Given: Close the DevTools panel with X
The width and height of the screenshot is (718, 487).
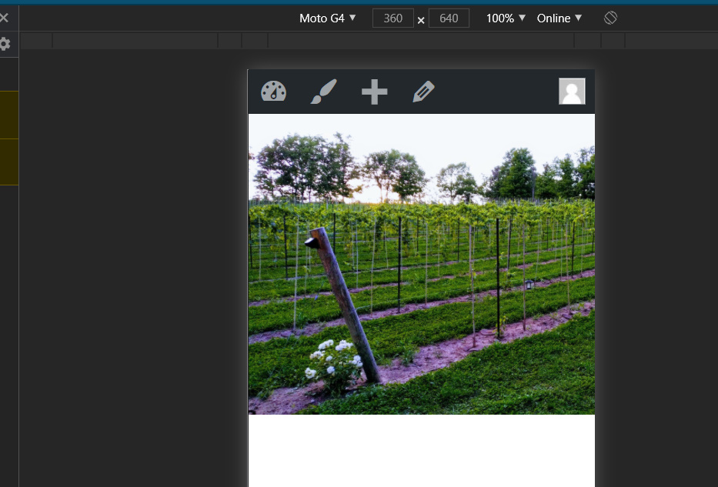Looking at the screenshot, I should (4, 18).
